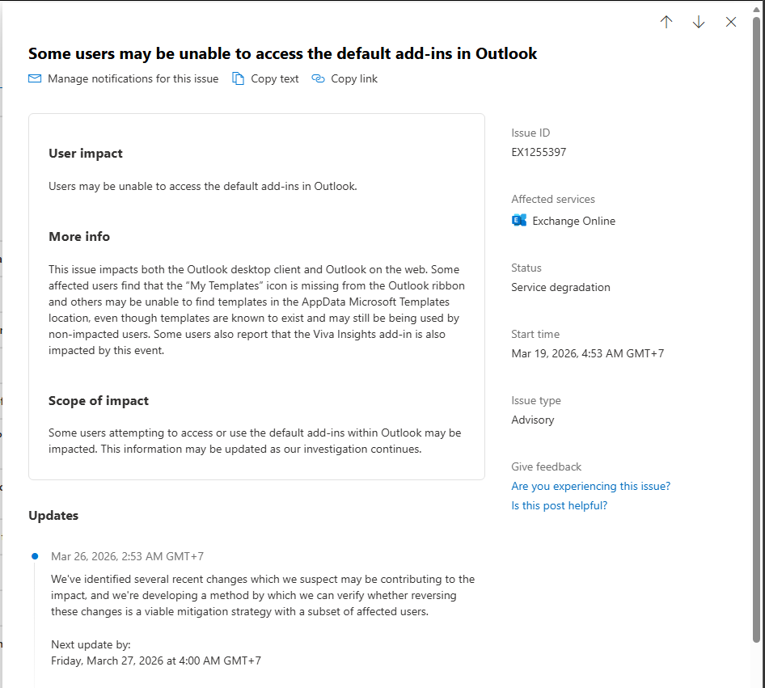Go to next issue with down arrow
The image size is (765, 688).
(x=699, y=22)
